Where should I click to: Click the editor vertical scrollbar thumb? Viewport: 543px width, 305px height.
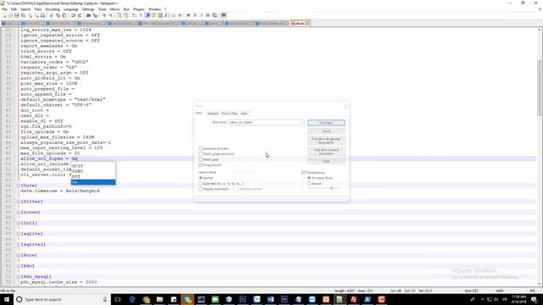pyautogui.click(x=540, y=88)
